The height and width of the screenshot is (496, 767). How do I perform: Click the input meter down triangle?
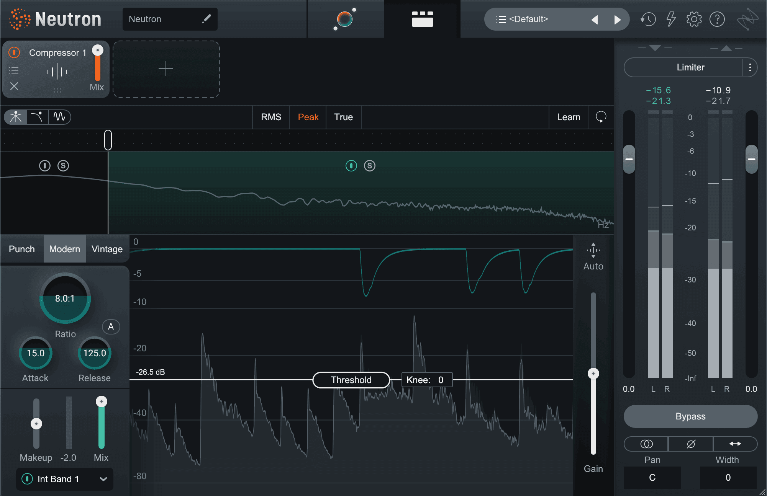(x=655, y=48)
